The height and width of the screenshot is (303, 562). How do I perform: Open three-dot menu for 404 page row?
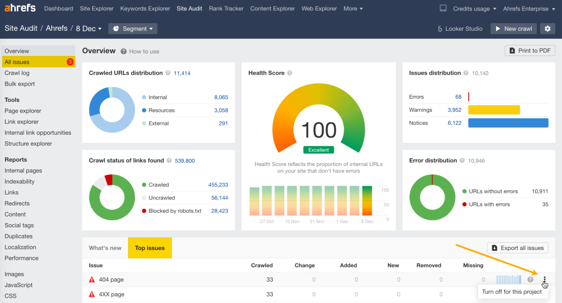click(x=544, y=279)
